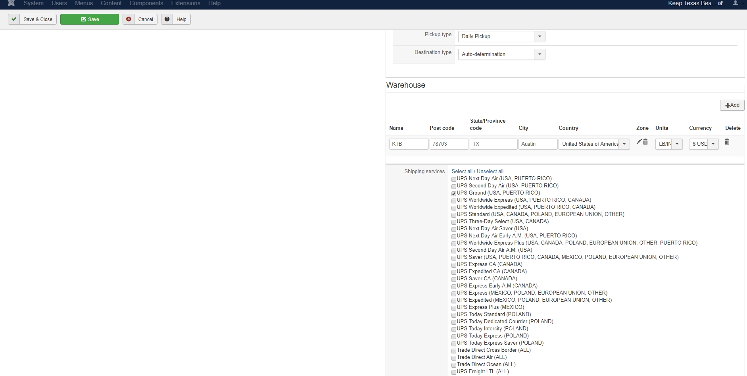This screenshot has width=747, height=376.
Task: Open the user account icon menu
Action: click(x=736, y=3)
